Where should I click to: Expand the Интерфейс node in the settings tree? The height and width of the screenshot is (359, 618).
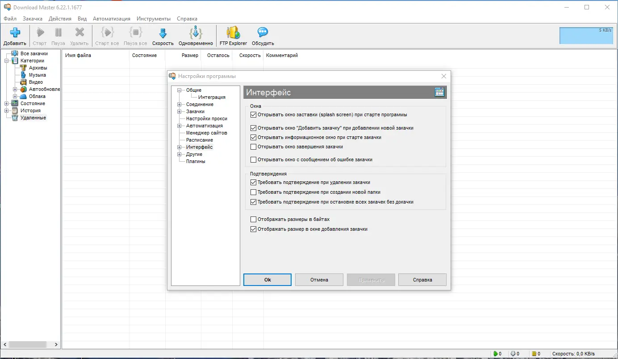(180, 147)
